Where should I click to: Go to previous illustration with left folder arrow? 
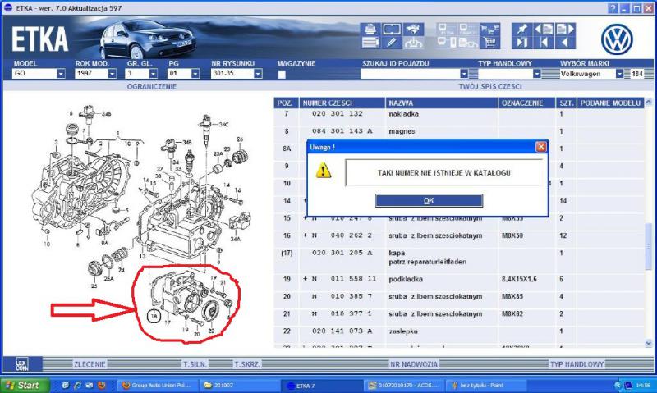[x=544, y=30]
